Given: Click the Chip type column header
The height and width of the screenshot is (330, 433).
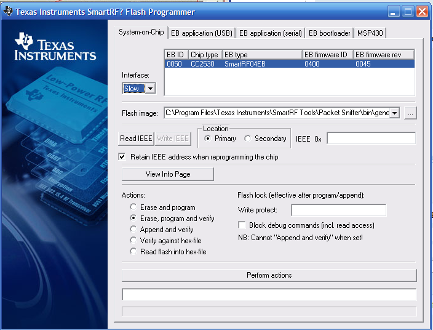Looking at the screenshot, I should [x=205, y=55].
